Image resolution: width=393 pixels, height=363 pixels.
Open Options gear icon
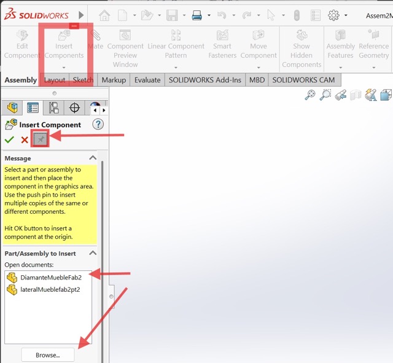333,15
